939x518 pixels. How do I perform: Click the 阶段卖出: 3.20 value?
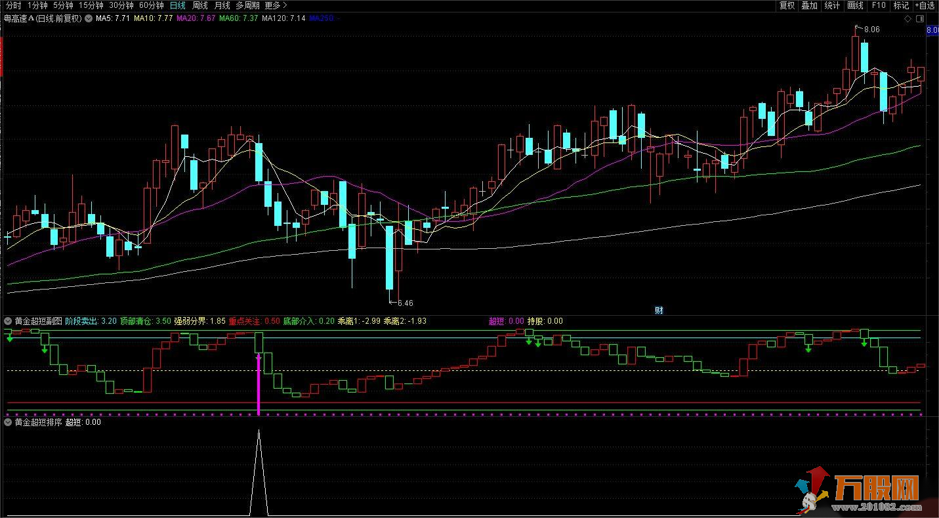[x=91, y=321]
